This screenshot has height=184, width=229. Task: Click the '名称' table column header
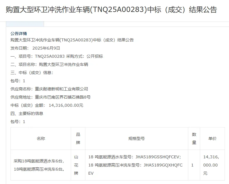[x=41, y=139]
